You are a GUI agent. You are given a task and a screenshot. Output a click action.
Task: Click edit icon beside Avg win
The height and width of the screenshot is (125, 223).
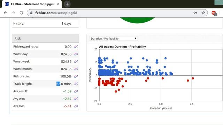coord(76,99)
